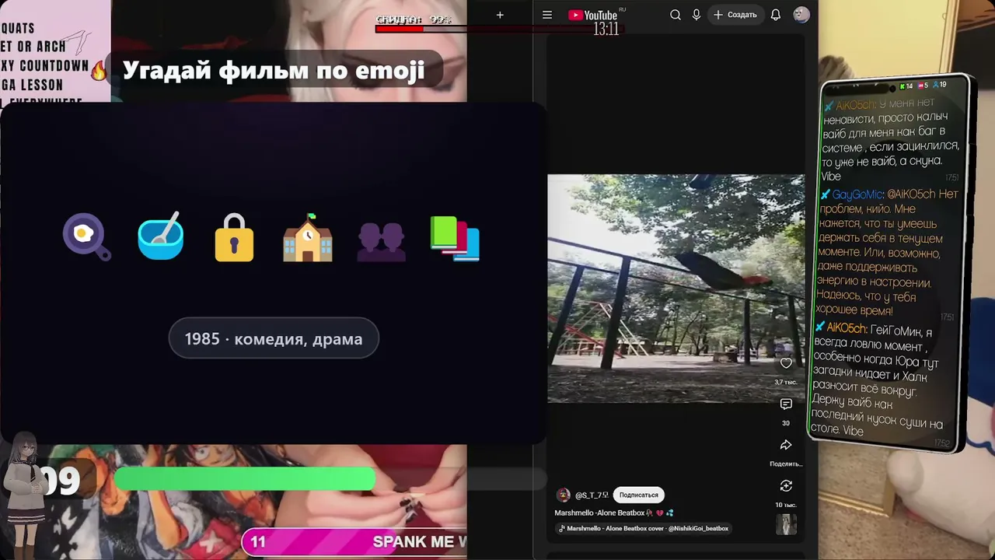Click the Создать create button
The width and height of the screenshot is (995, 560).
click(x=735, y=15)
